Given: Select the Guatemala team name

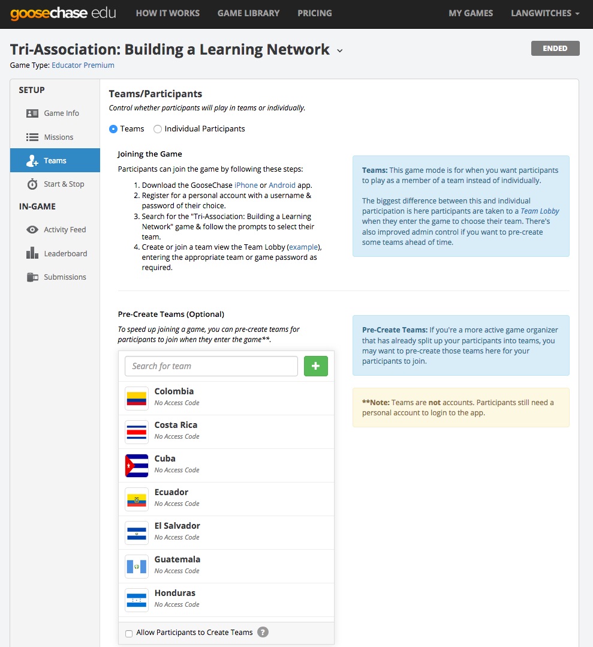Looking at the screenshot, I should pyautogui.click(x=177, y=559).
